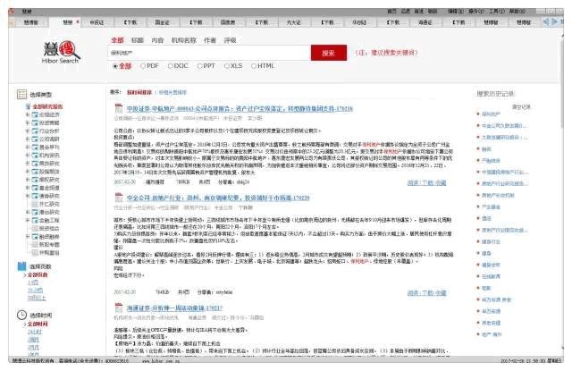Switch search scope to 标题

coord(137,40)
